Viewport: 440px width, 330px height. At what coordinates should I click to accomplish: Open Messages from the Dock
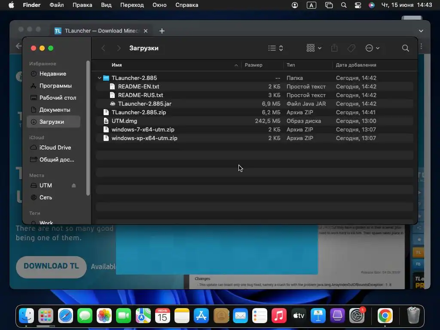(x=85, y=315)
